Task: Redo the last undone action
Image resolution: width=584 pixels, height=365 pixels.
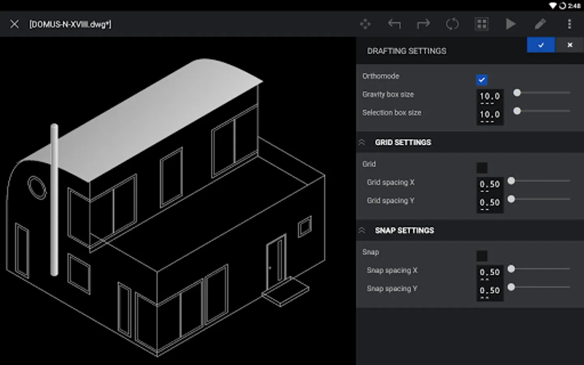Action: pos(423,24)
